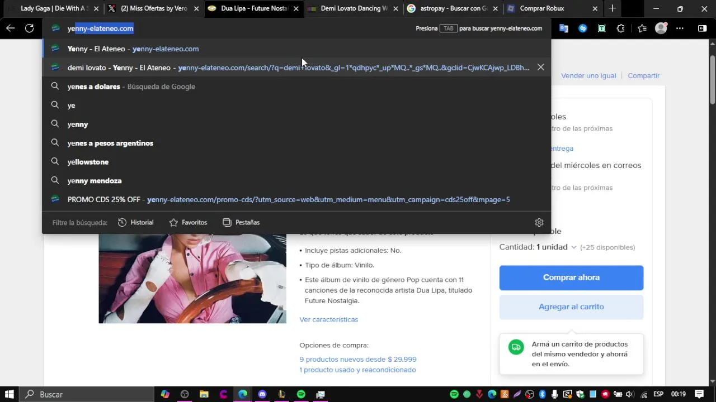Switch to the Miss Ofertas by Vero tab
This screenshot has height=402, width=716.
coord(154,8)
